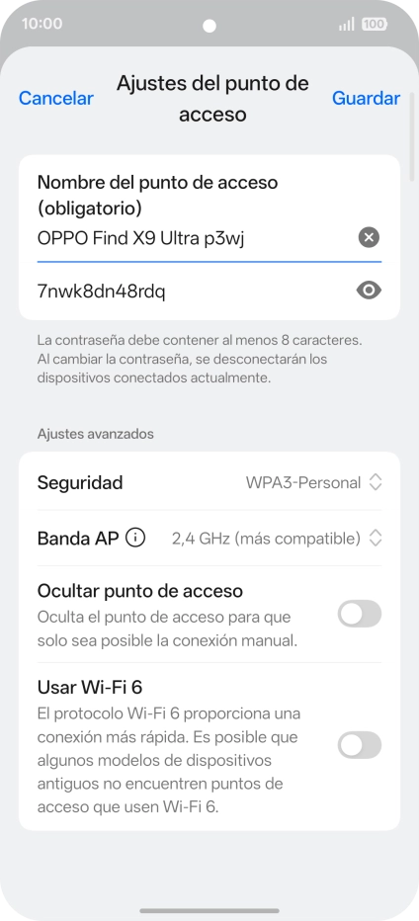Turn on Usar Wi-Fi 6 switch
419x921 pixels.
pos(360,745)
